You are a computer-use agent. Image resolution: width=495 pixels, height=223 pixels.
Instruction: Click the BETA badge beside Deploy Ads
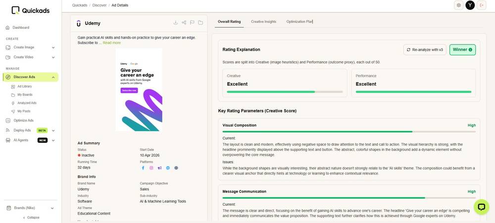pos(42,131)
